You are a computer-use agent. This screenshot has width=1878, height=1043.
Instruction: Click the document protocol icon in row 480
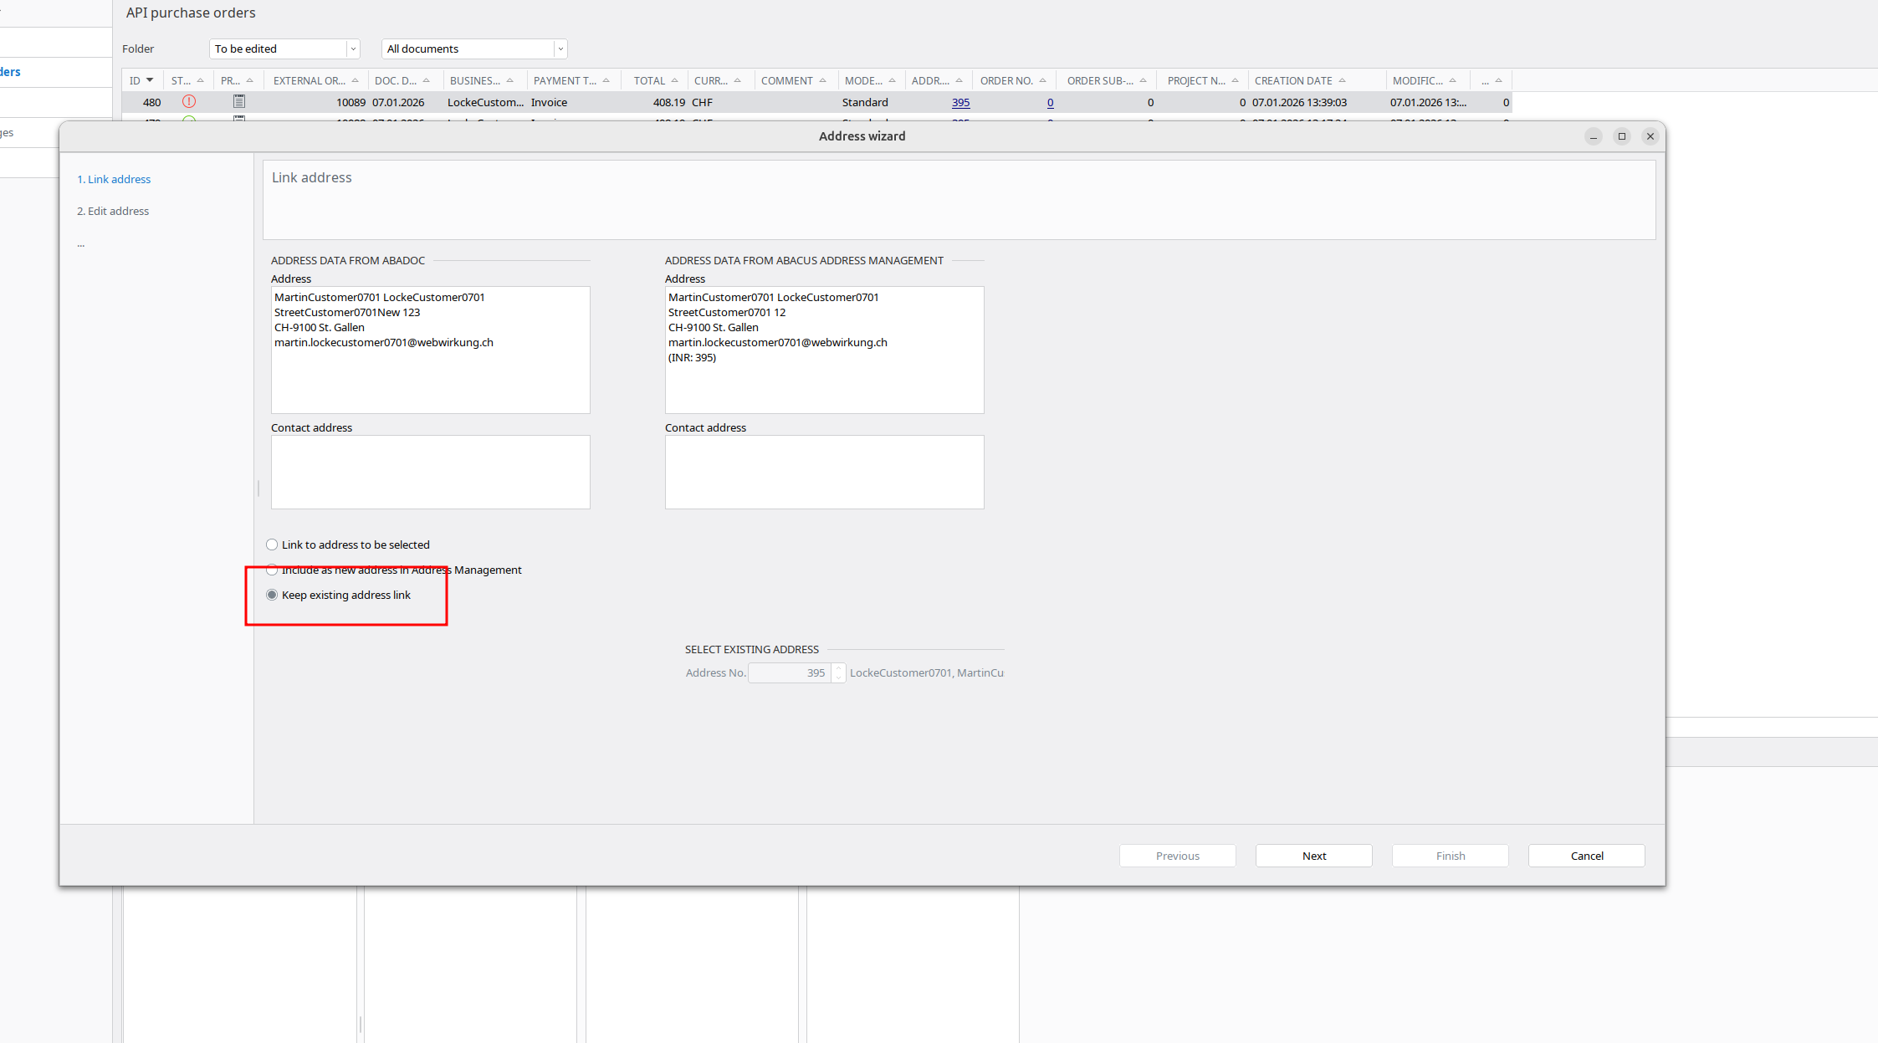click(x=239, y=101)
